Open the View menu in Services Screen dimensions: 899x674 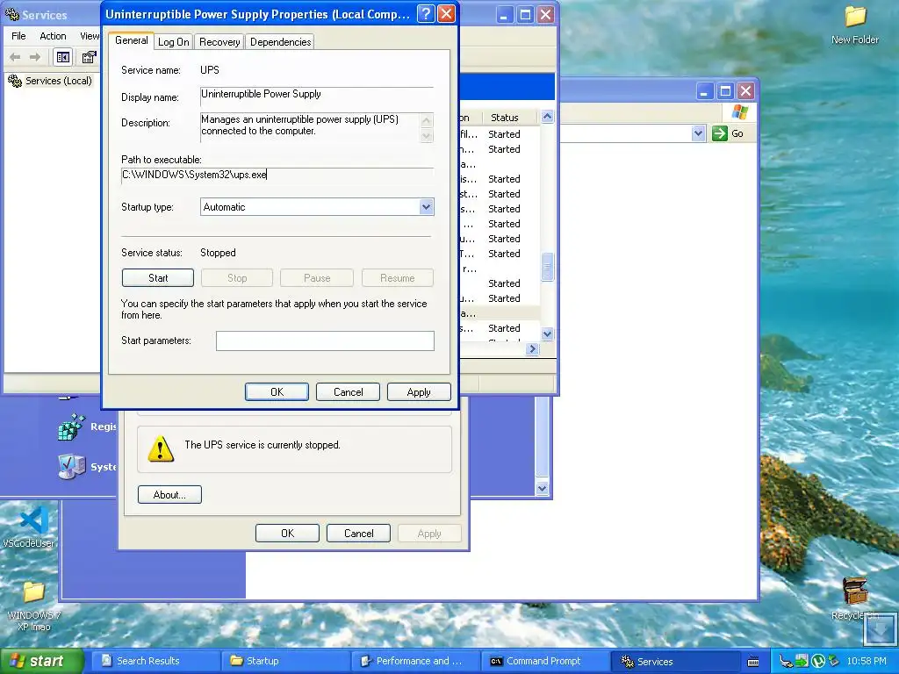[x=89, y=35]
